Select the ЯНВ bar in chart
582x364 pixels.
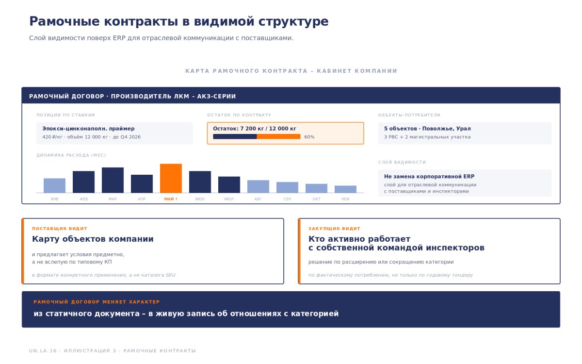(x=54, y=185)
